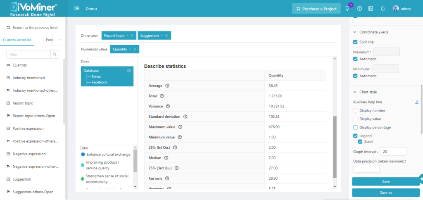The width and height of the screenshot is (423, 200).
Task: Select the Positive expression variable
Action: pyautogui.click(x=28, y=129)
